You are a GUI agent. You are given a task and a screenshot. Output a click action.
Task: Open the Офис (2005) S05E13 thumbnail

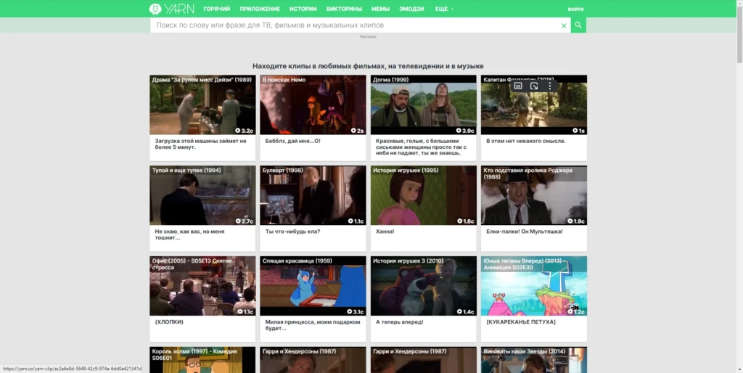[x=202, y=286]
